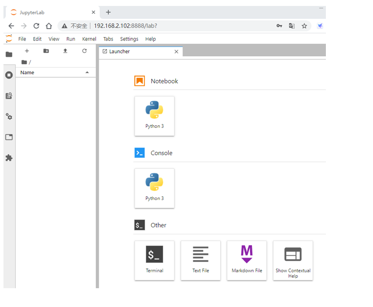
Task: Open a new Terminal from launcher
Action: coord(154,260)
